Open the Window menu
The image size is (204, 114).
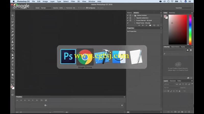click(x=92, y=2)
